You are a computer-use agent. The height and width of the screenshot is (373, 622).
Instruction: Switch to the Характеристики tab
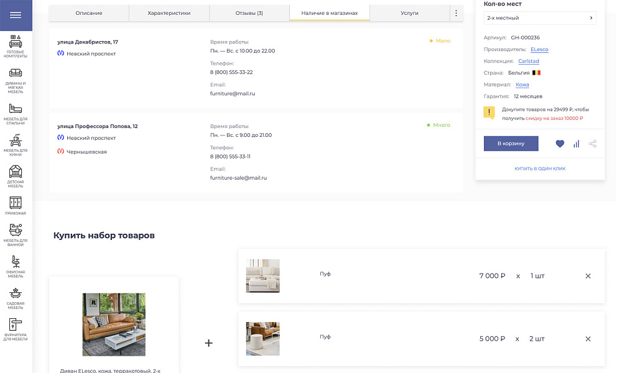[x=169, y=13]
